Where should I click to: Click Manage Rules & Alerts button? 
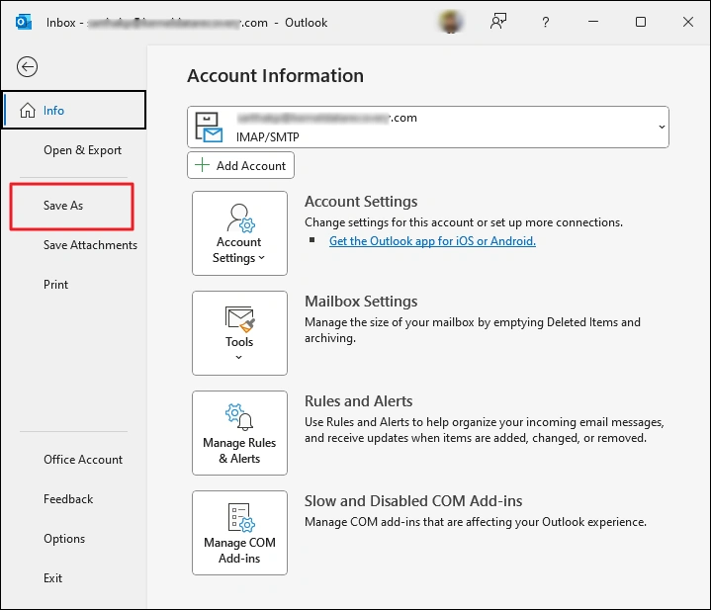[239, 433]
